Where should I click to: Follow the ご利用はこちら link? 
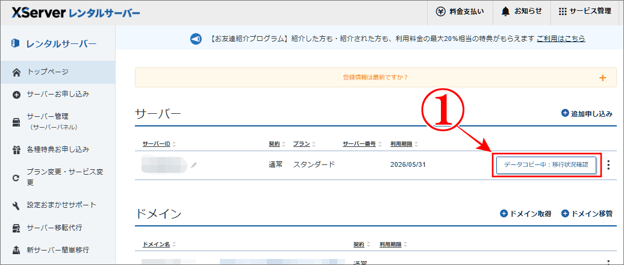tap(561, 39)
